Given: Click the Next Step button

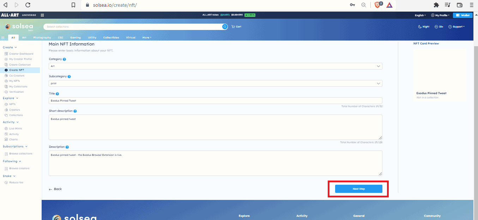Looking at the screenshot, I should (x=358, y=189).
